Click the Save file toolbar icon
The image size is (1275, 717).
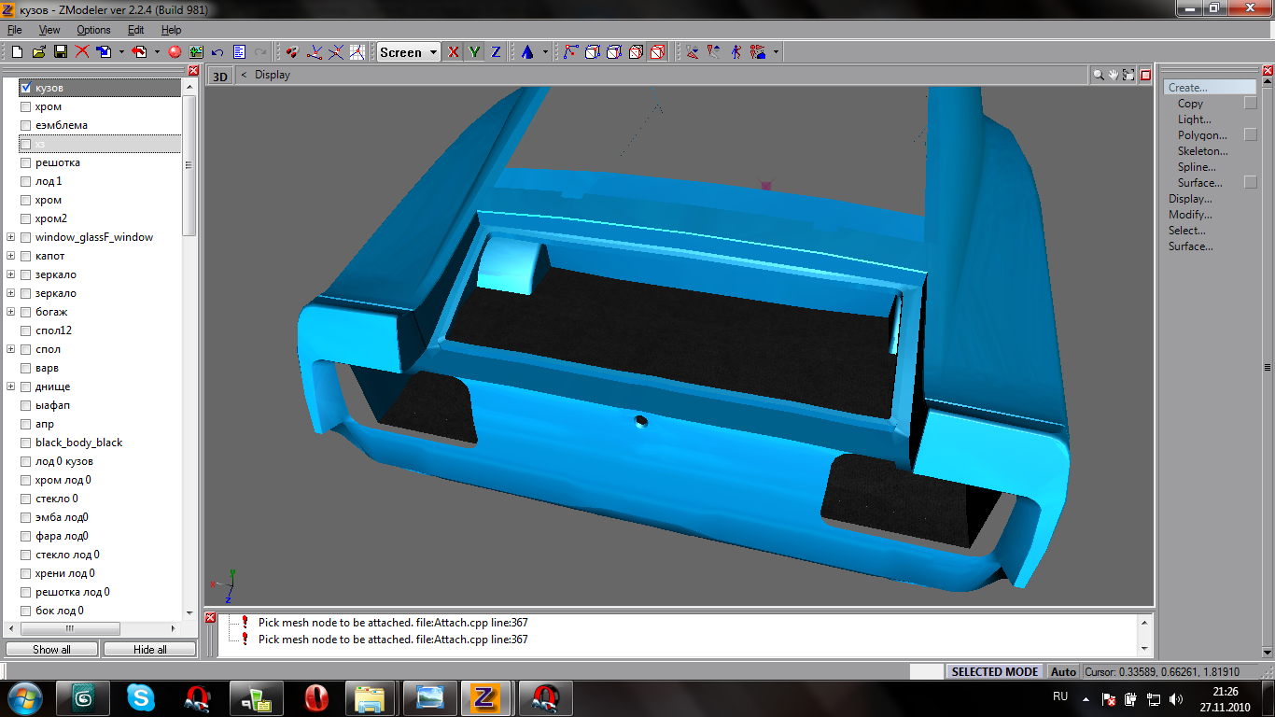[60, 52]
